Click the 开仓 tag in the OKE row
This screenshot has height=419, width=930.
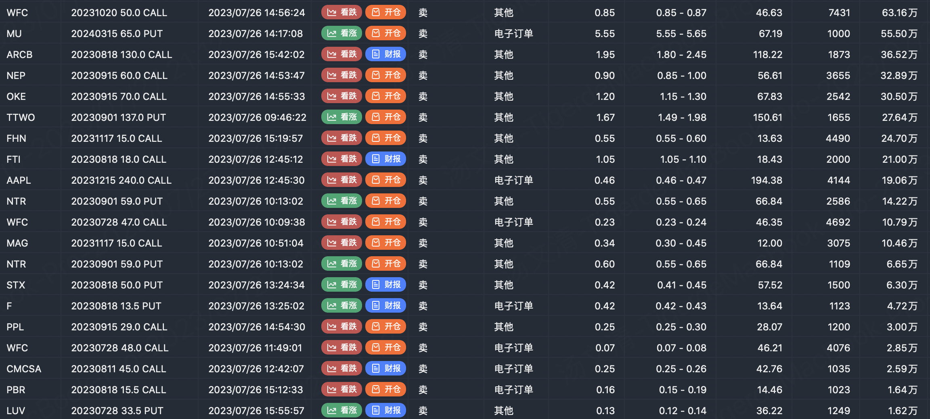pos(385,96)
